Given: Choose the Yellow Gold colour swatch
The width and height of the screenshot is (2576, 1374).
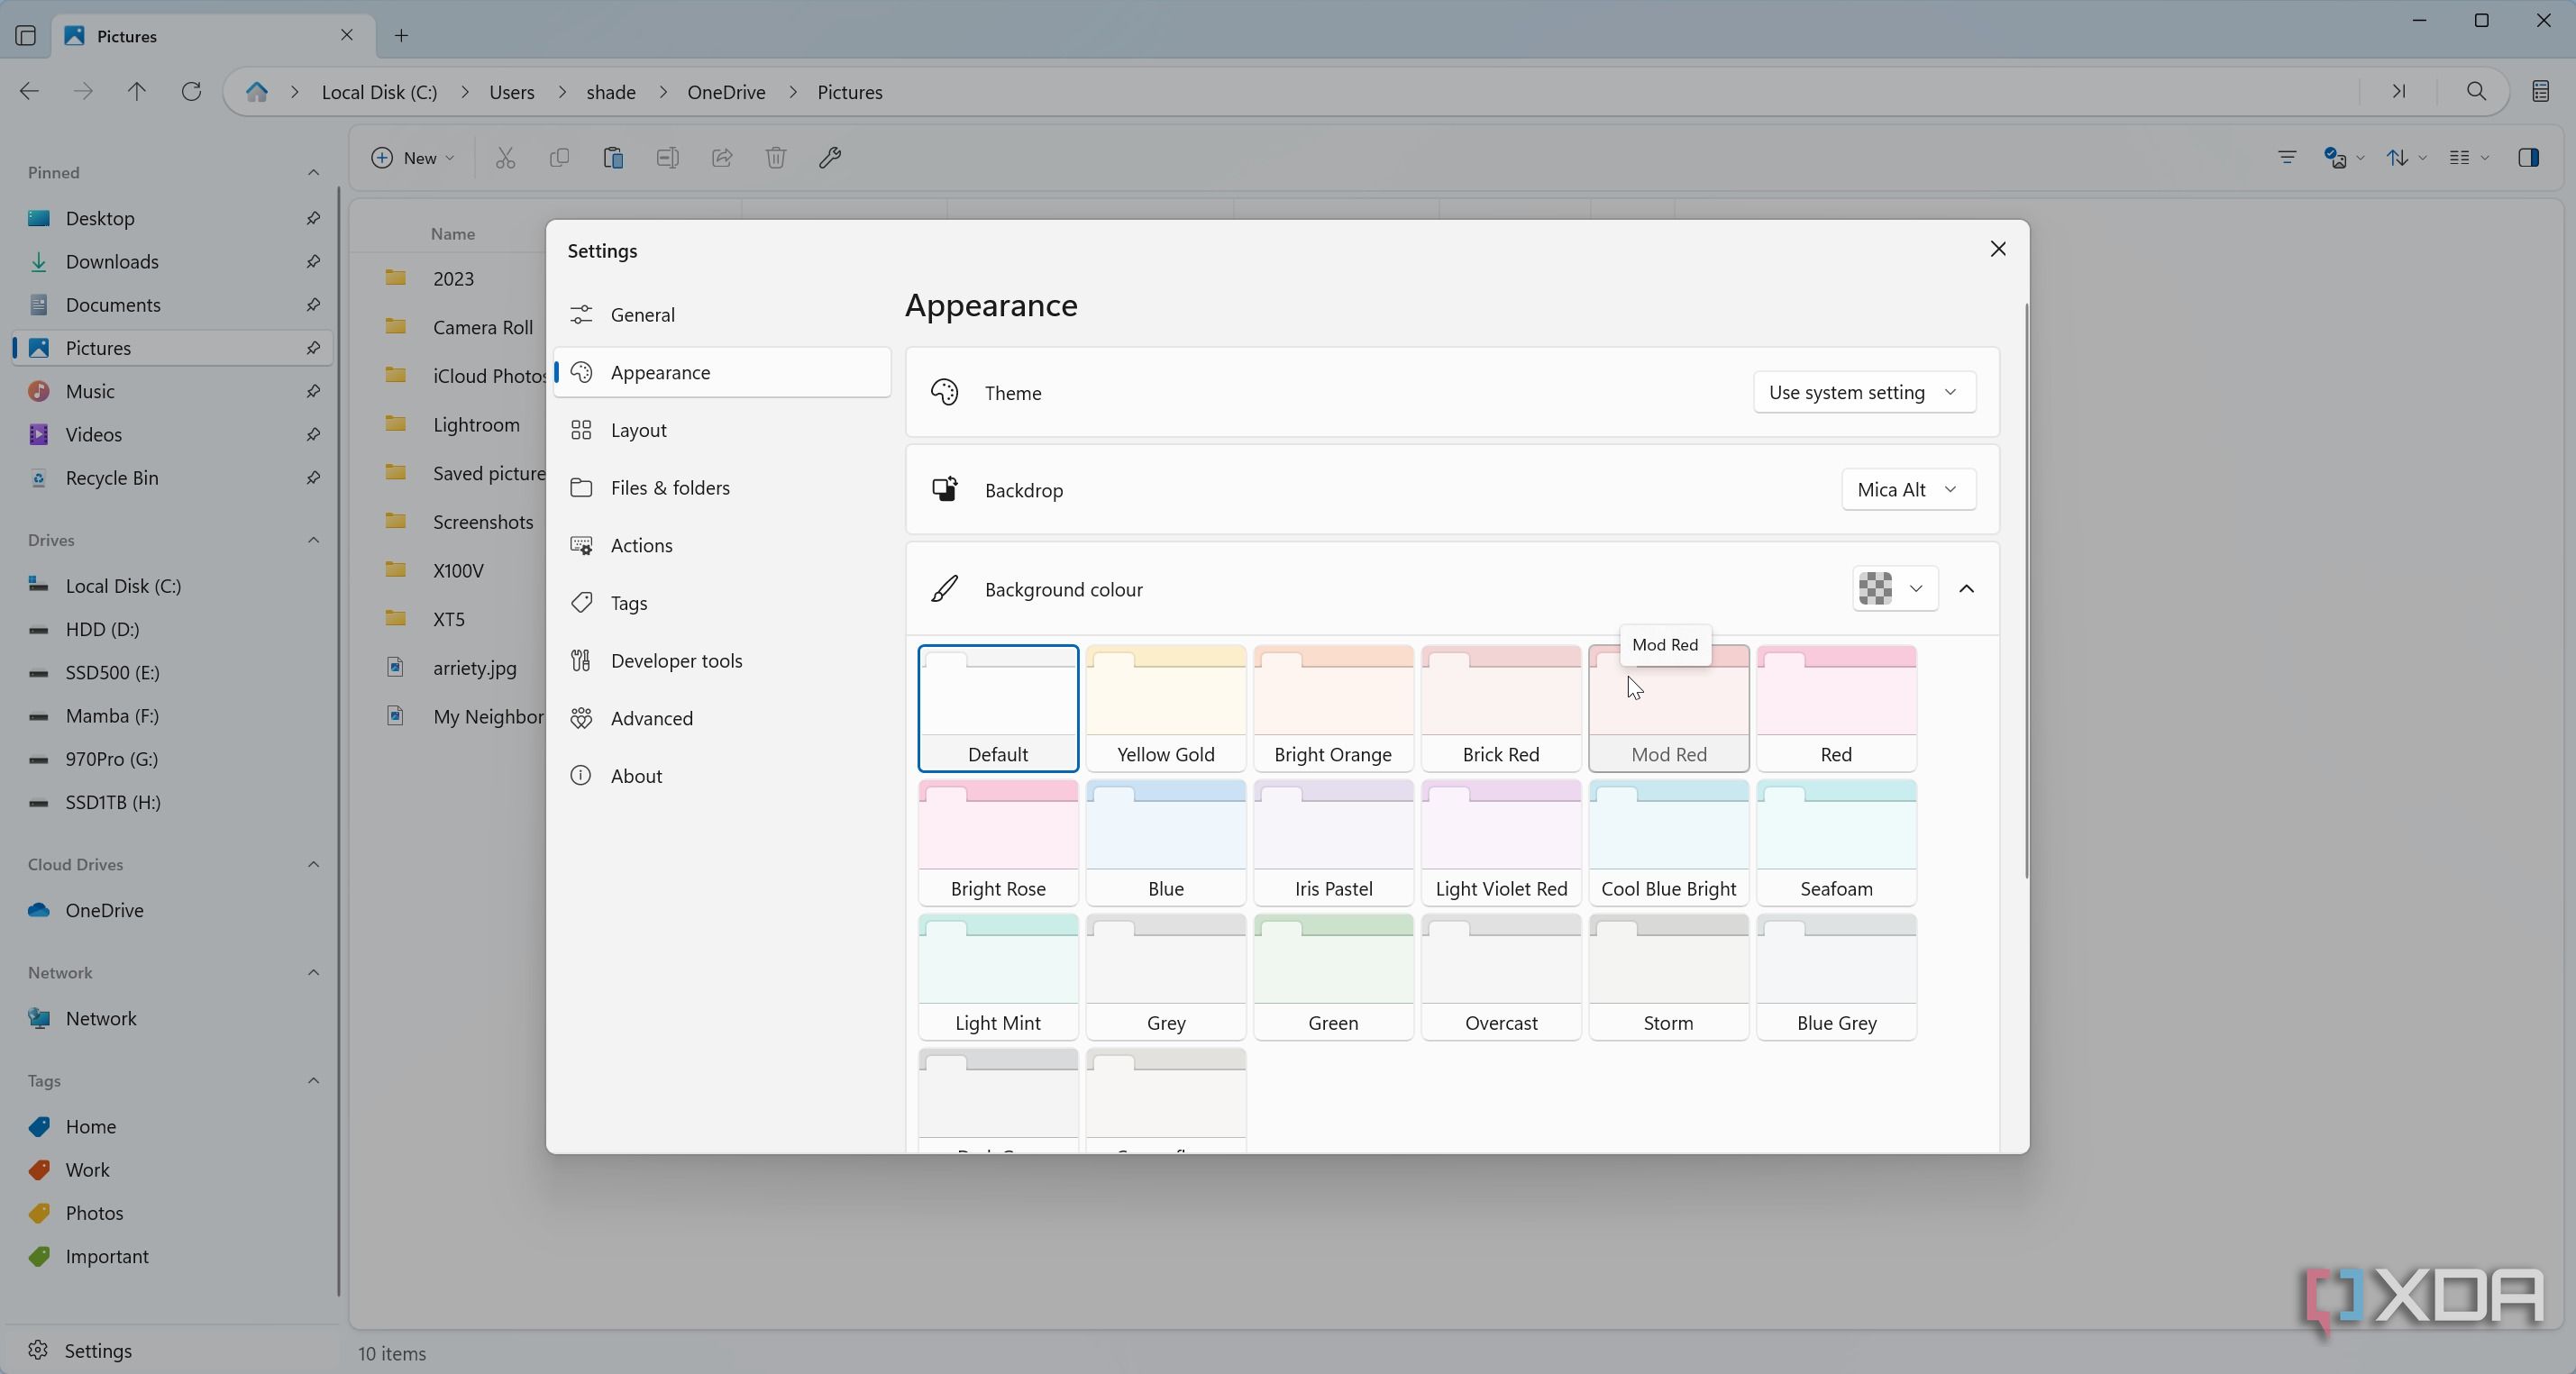Looking at the screenshot, I should click(1166, 708).
